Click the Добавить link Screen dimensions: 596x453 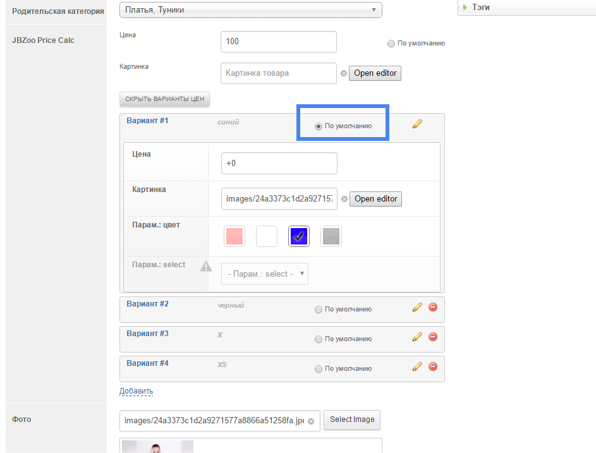tap(136, 391)
